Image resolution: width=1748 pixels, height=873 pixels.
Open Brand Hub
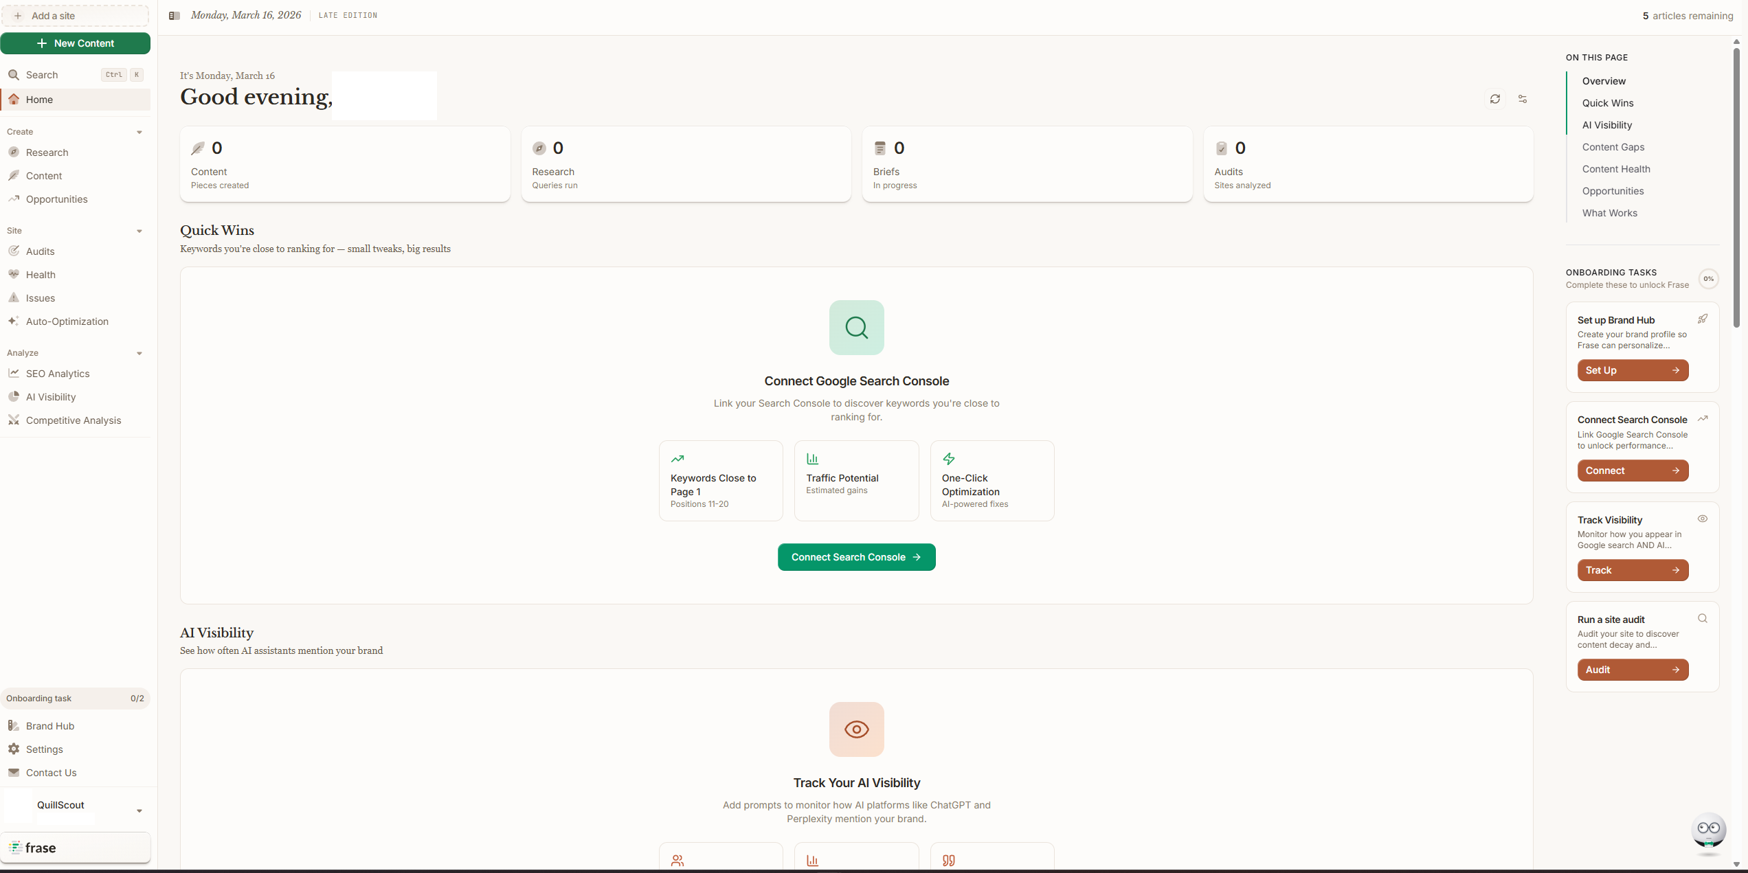(49, 725)
